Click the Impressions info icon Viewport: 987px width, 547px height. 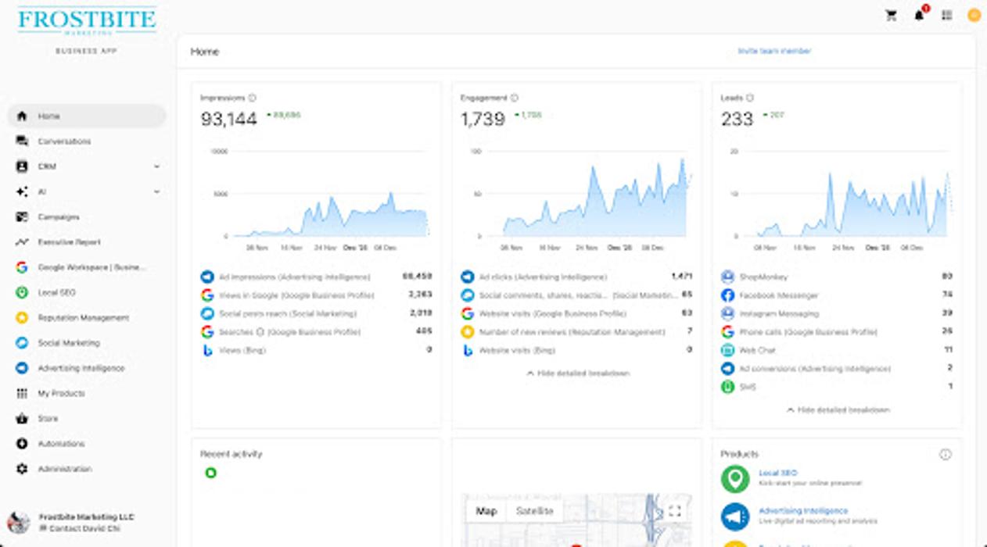(x=252, y=98)
